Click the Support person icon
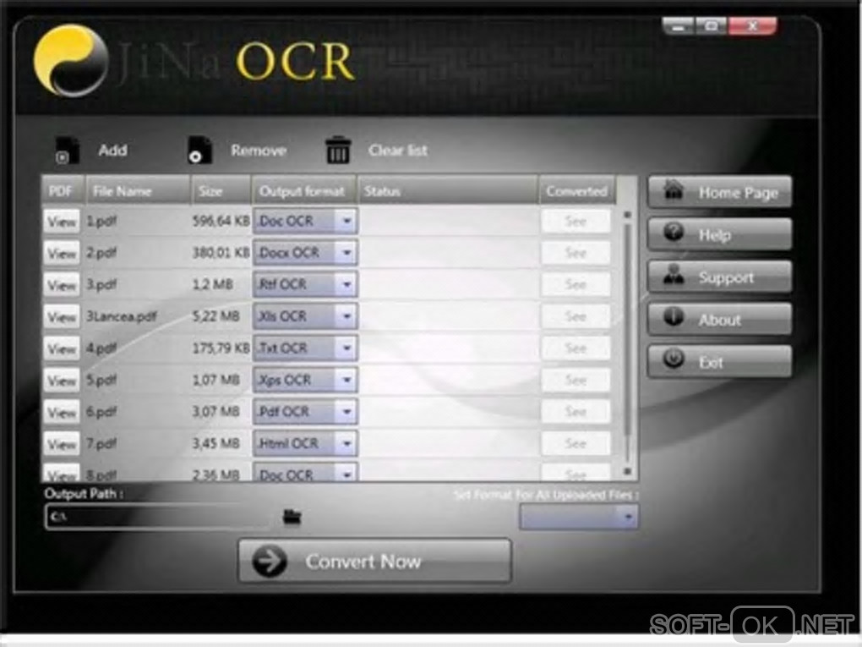862x647 pixels. coord(674,275)
